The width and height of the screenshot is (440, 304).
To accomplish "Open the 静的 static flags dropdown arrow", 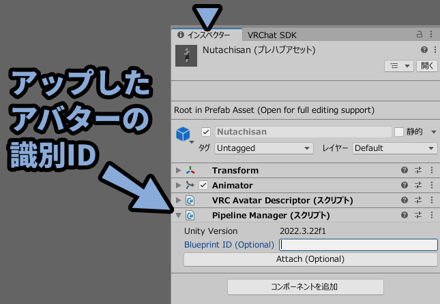I will [x=434, y=132].
